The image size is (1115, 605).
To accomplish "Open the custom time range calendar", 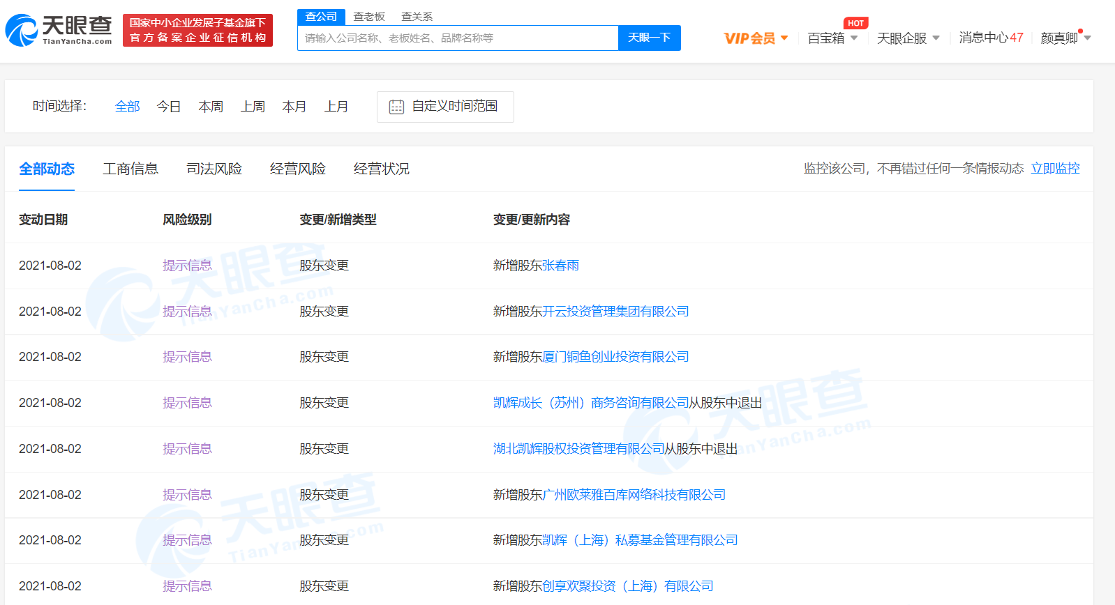I will (445, 107).
